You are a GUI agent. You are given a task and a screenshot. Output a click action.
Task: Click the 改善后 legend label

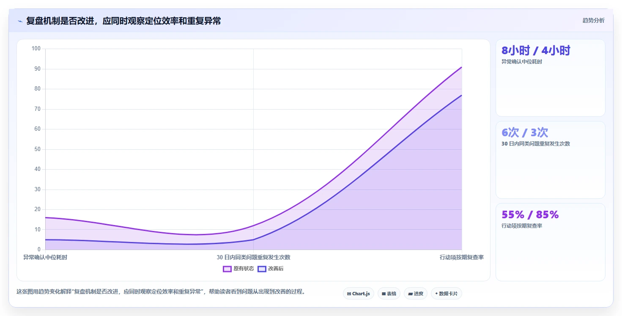[x=276, y=269]
